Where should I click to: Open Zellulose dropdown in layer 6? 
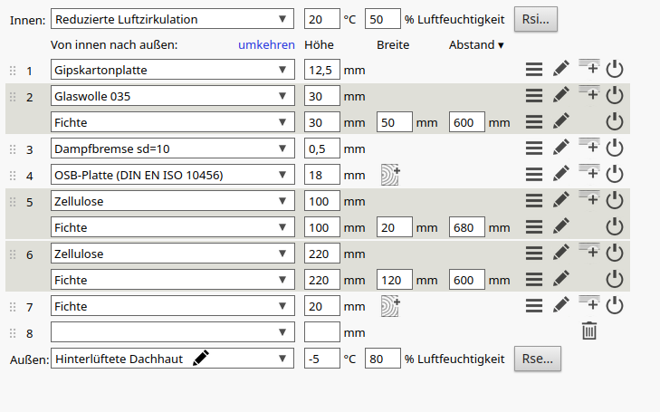(x=172, y=254)
